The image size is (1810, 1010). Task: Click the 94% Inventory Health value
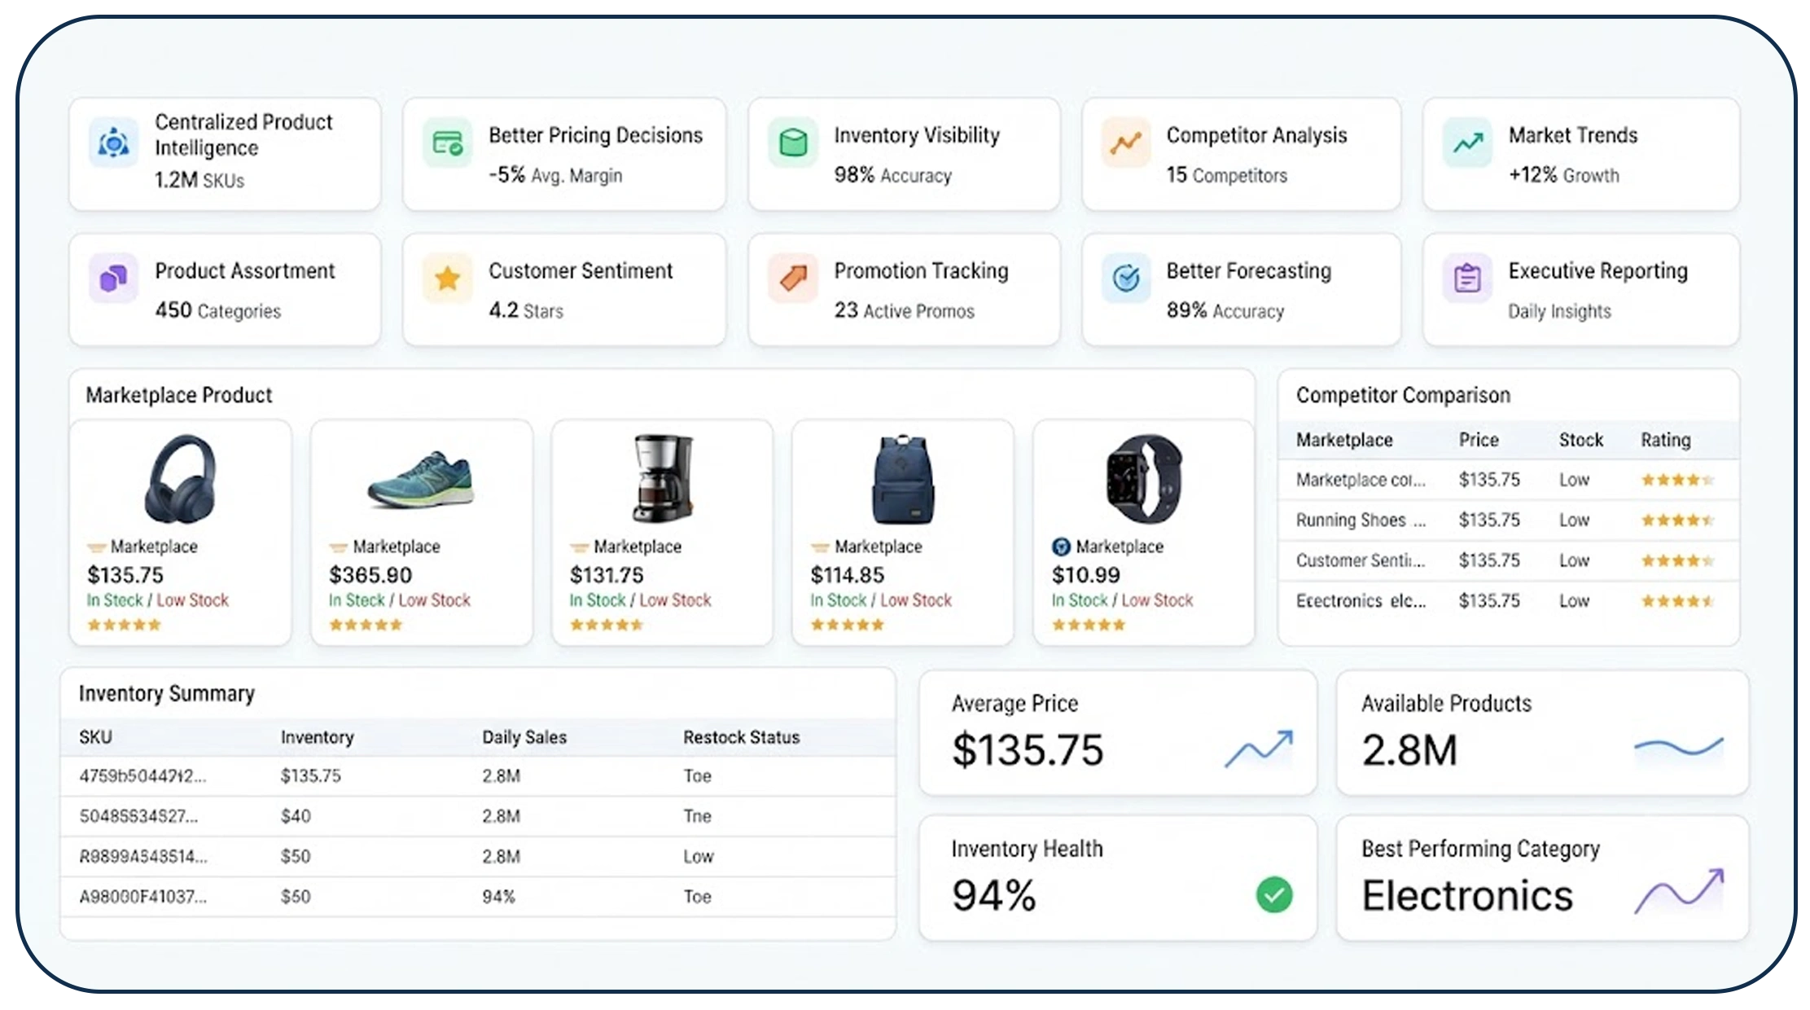[994, 896]
